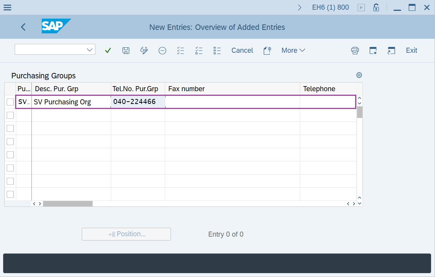The width and height of the screenshot is (435, 277).
Task: Exit the New Entries screen
Action: 411,50
